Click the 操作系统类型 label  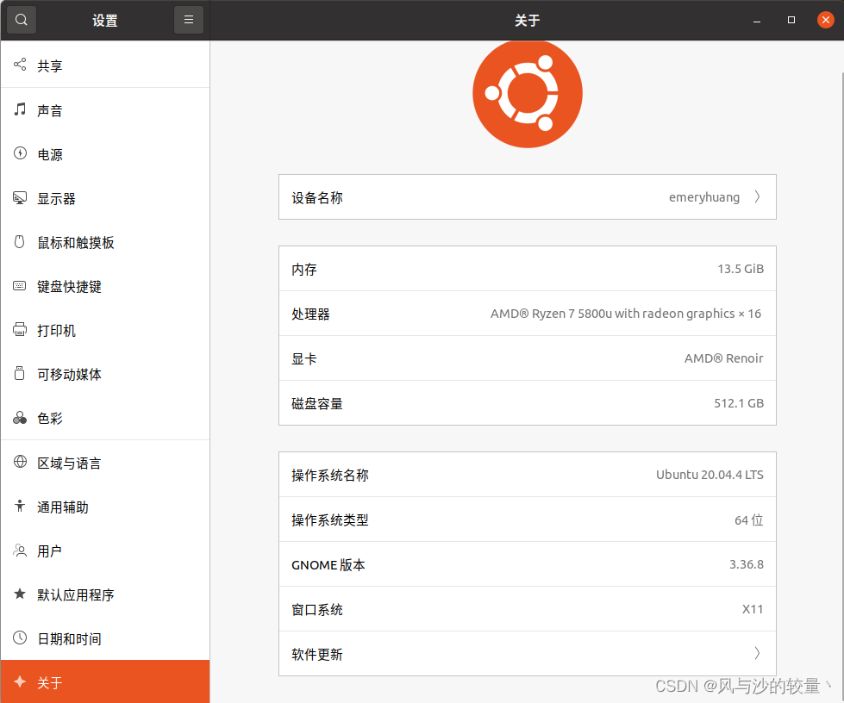(x=330, y=519)
